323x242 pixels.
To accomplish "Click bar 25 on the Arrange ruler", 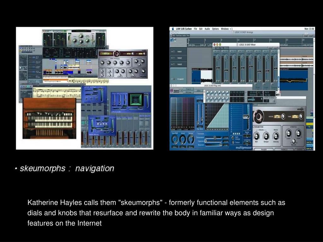I will point(287,40).
